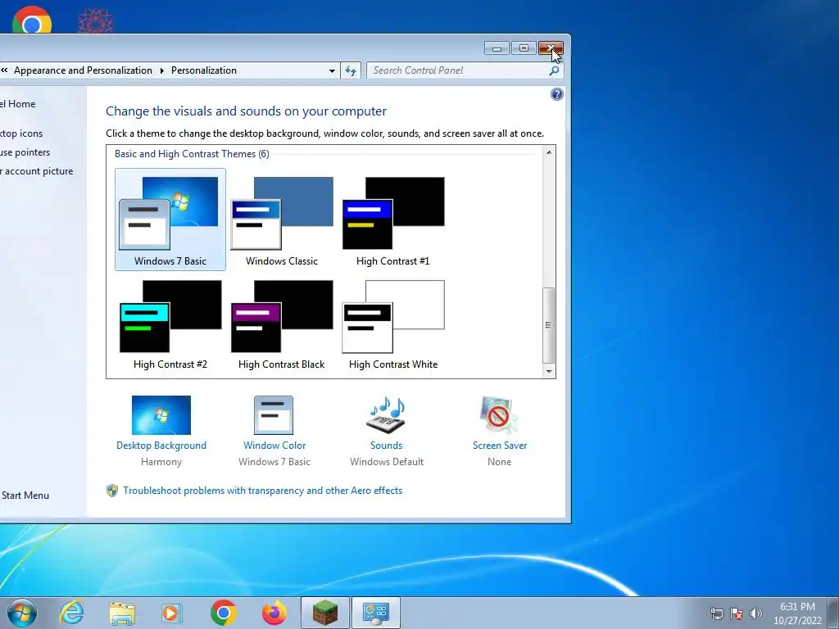Launch Windows Media Player from taskbar
The image size is (839, 629).
172,613
